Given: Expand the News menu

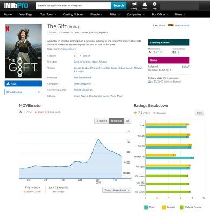Looking at the screenshot, I should [x=180, y=14].
